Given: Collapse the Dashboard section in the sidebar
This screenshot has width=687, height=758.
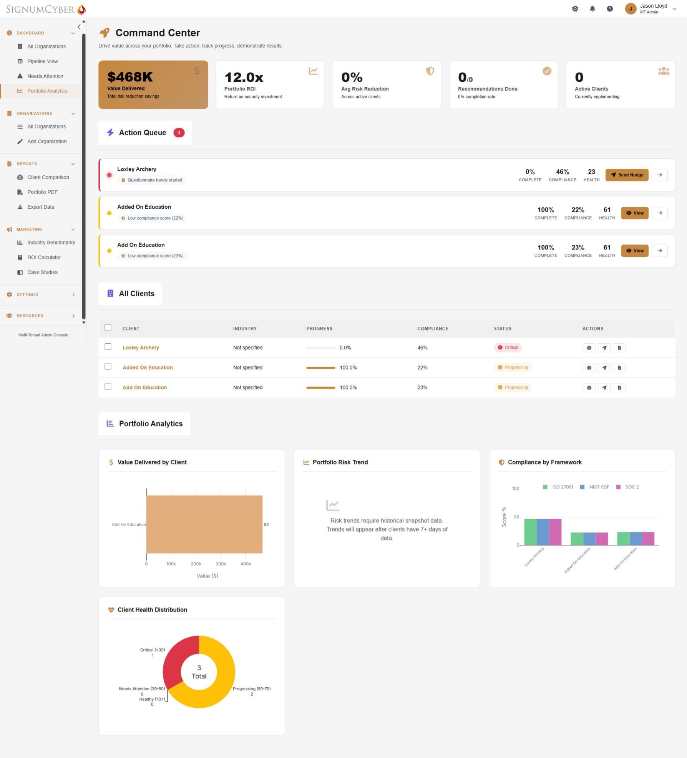Looking at the screenshot, I should tap(73, 33).
